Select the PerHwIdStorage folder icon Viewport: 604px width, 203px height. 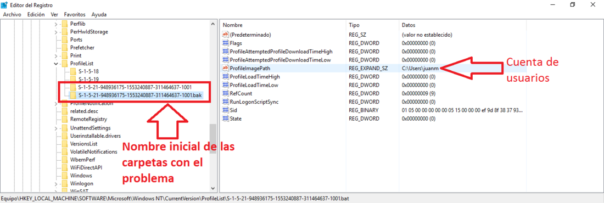click(65, 32)
